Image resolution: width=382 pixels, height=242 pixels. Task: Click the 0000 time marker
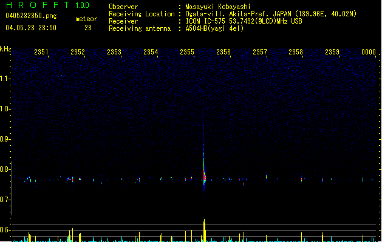369,51
